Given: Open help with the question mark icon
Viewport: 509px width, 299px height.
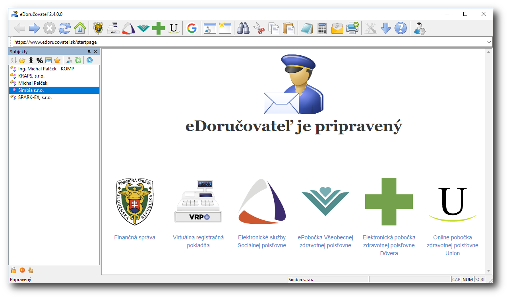Looking at the screenshot, I should click(401, 28).
